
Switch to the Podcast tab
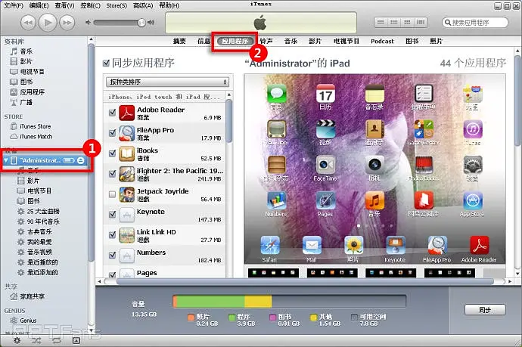[x=382, y=41]
